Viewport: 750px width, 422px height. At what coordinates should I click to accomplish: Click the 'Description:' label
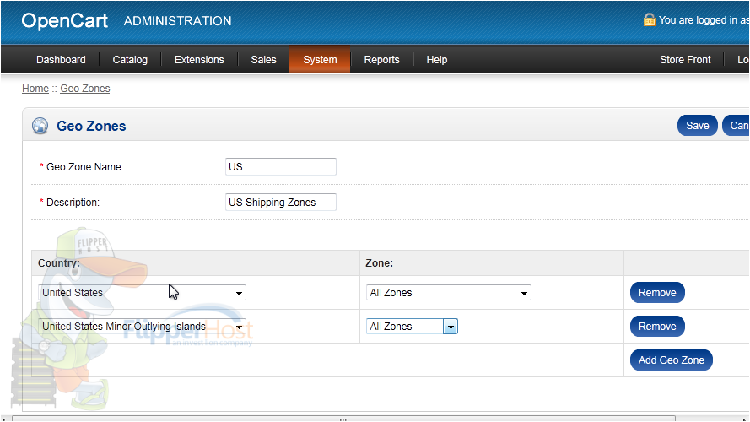[x=73, y=203]
